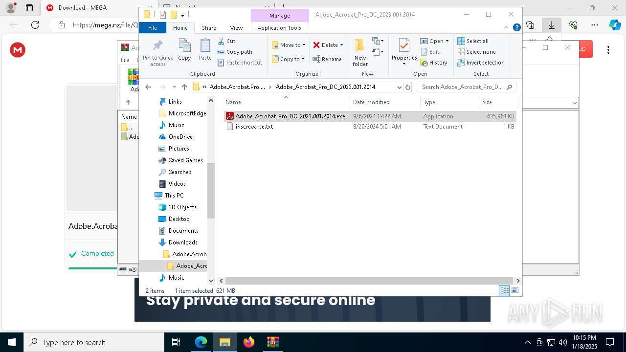
Task: Sort by Name column header
Action: (x=287, y=102)
